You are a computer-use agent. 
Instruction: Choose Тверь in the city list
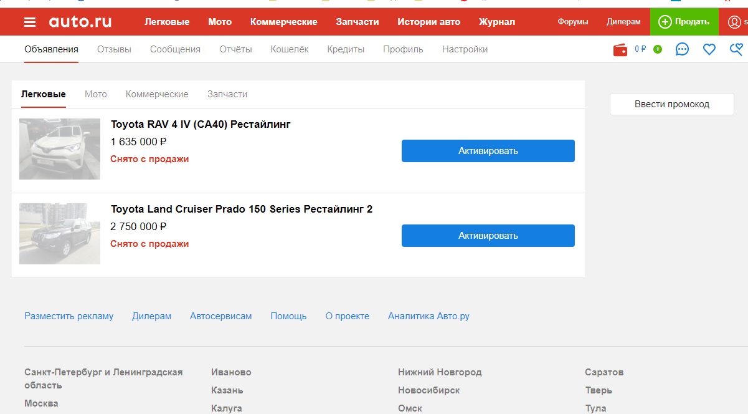(x=599, y=390)
